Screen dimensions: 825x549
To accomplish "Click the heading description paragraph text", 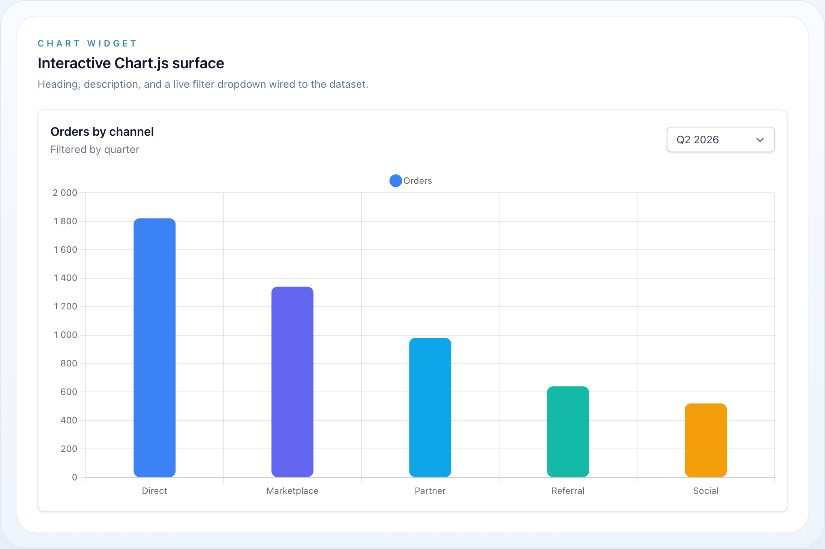I will pos(203,84).
